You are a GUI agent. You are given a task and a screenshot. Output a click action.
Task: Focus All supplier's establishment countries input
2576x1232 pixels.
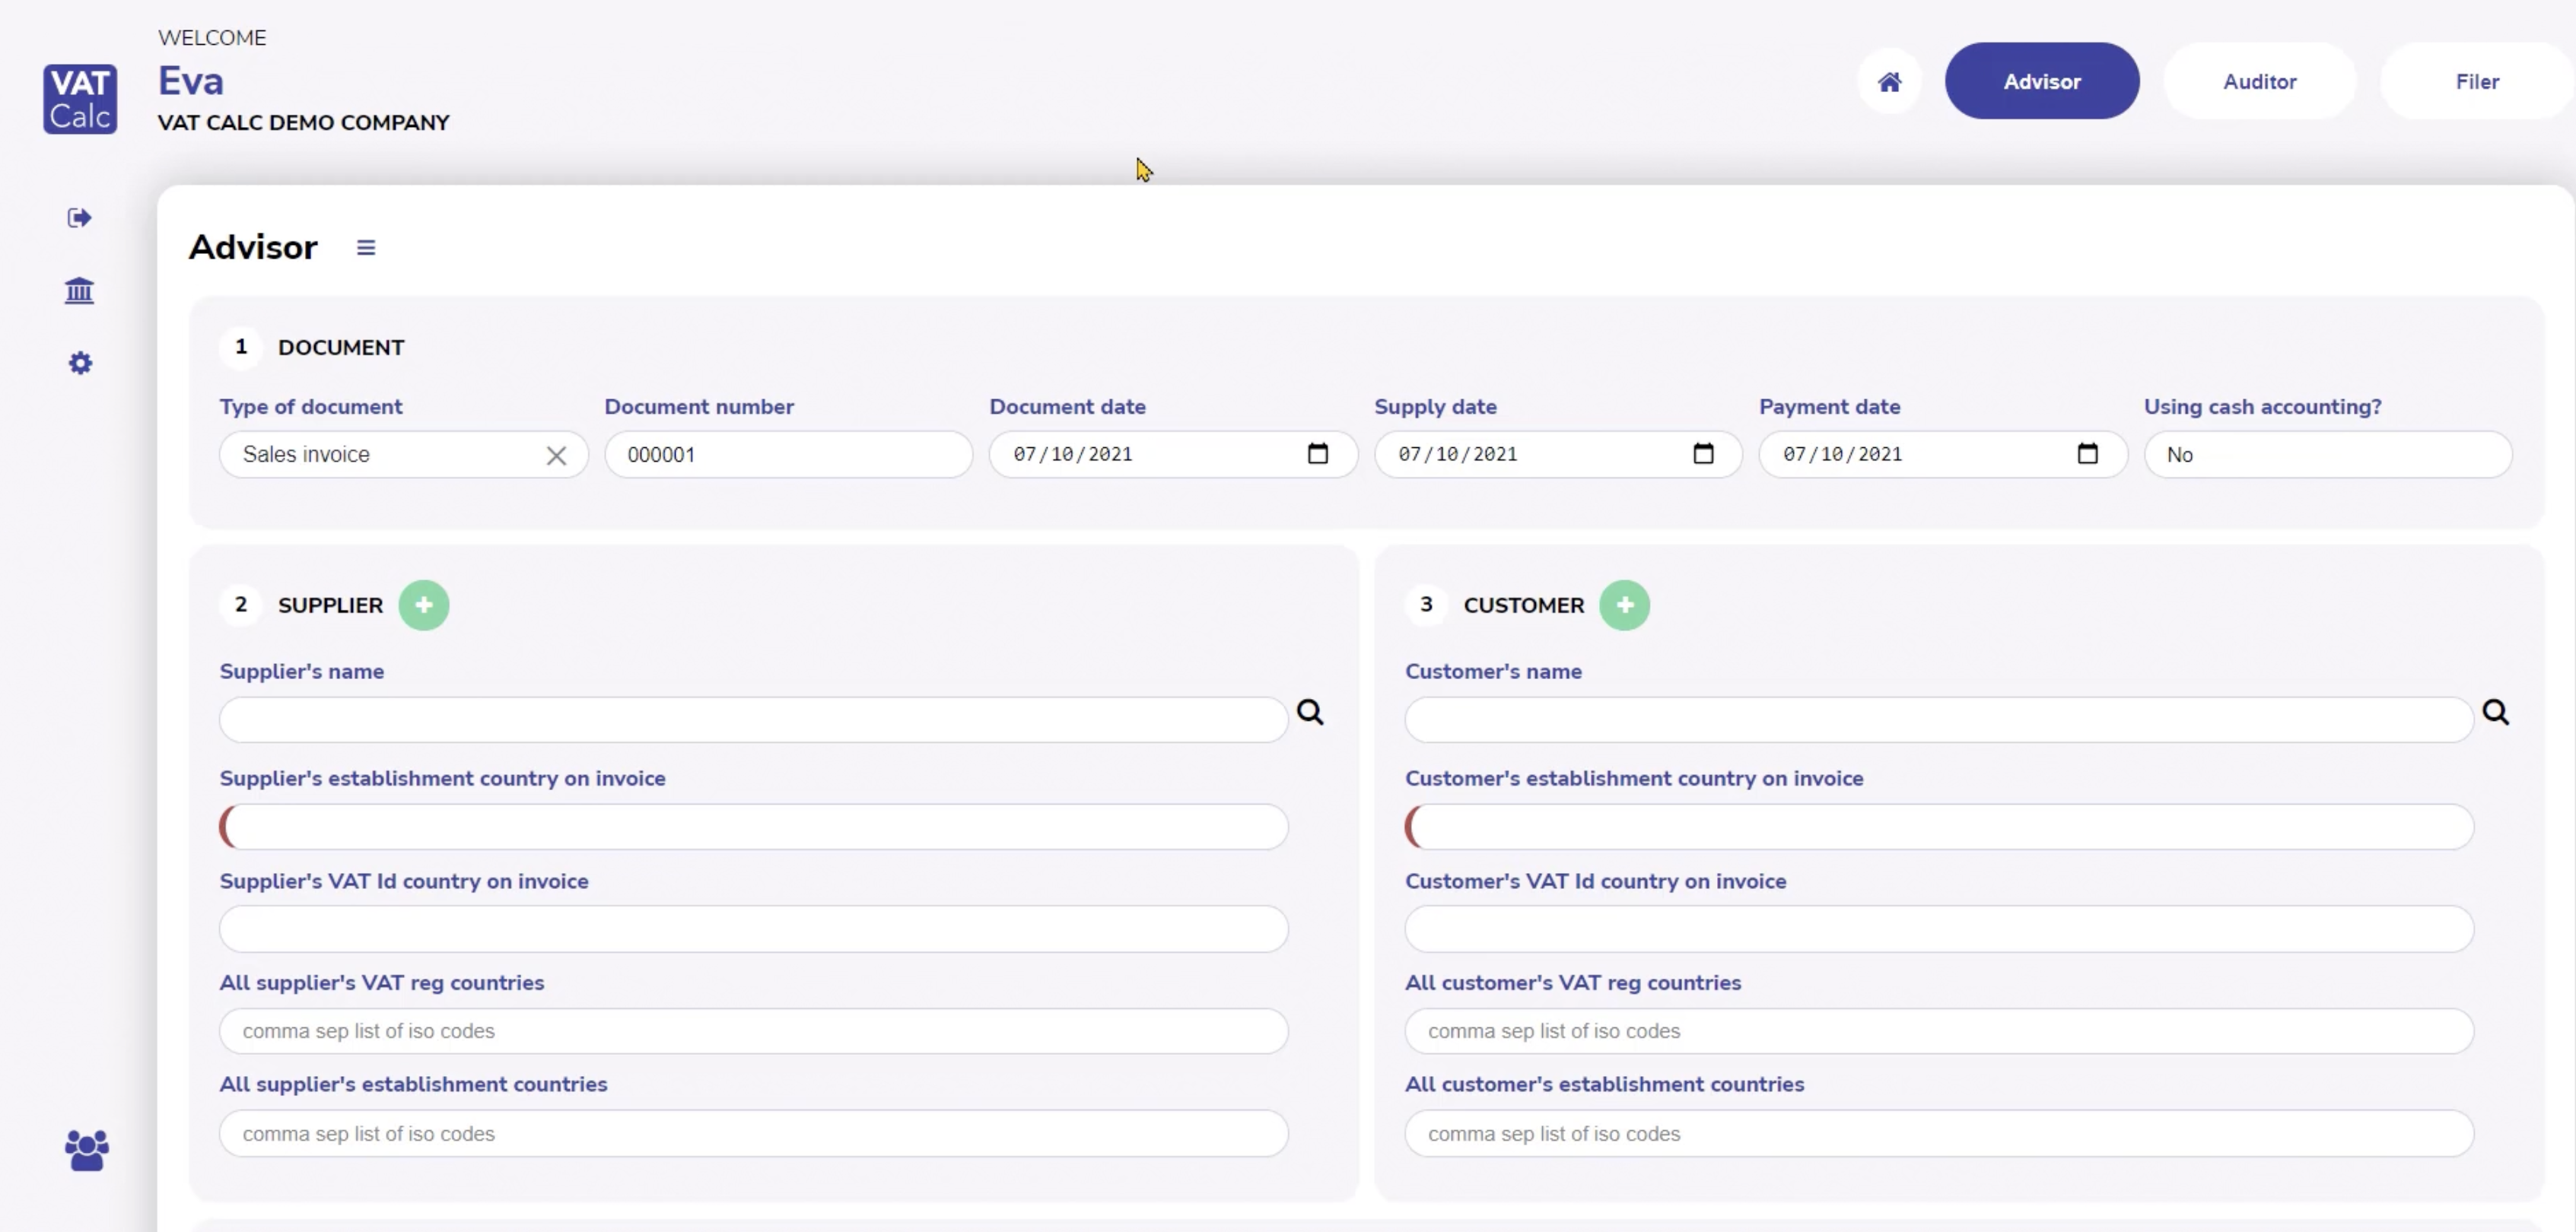(x=754, y=1134)
